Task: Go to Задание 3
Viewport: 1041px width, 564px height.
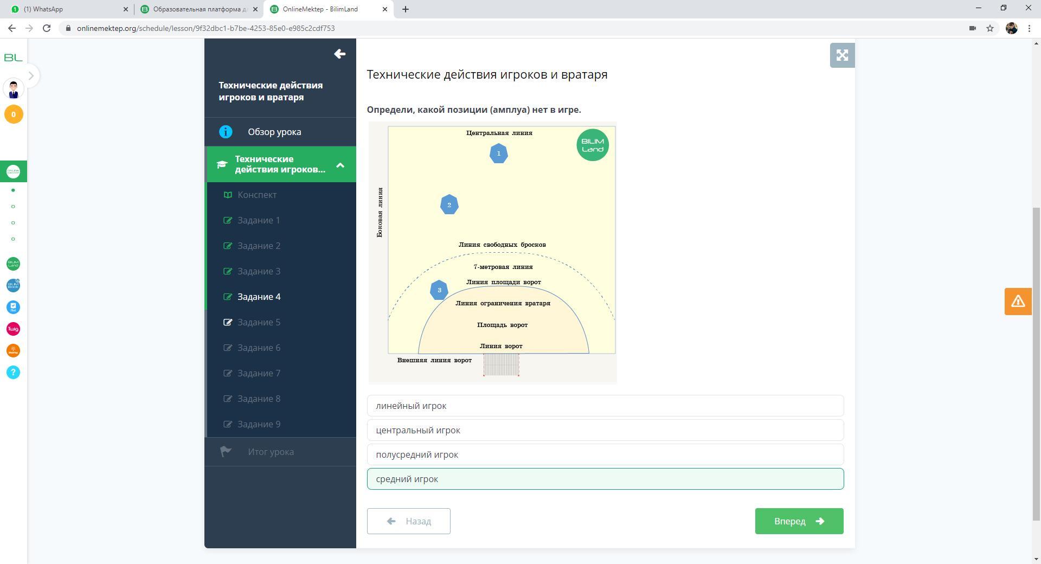Action: click(x=259, y=271)
